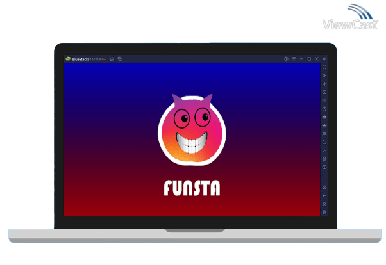Open the calendar-like icon in the side toolbar

click(324, 125)
